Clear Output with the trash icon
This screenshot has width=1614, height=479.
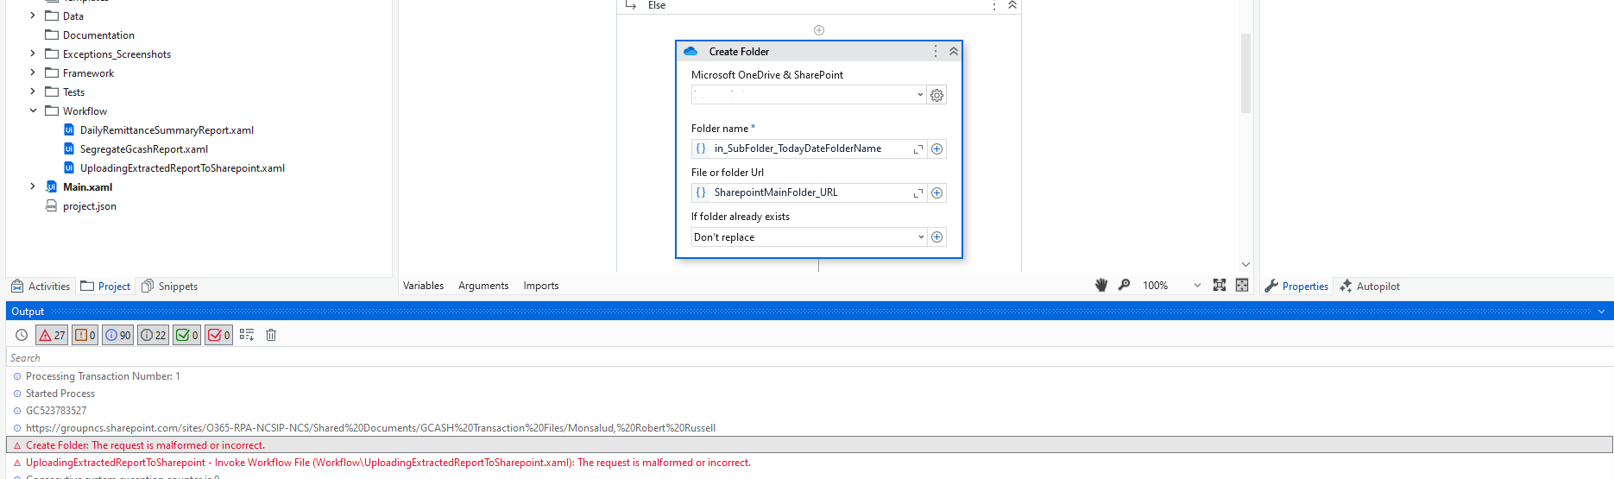(x=271, y=335)
